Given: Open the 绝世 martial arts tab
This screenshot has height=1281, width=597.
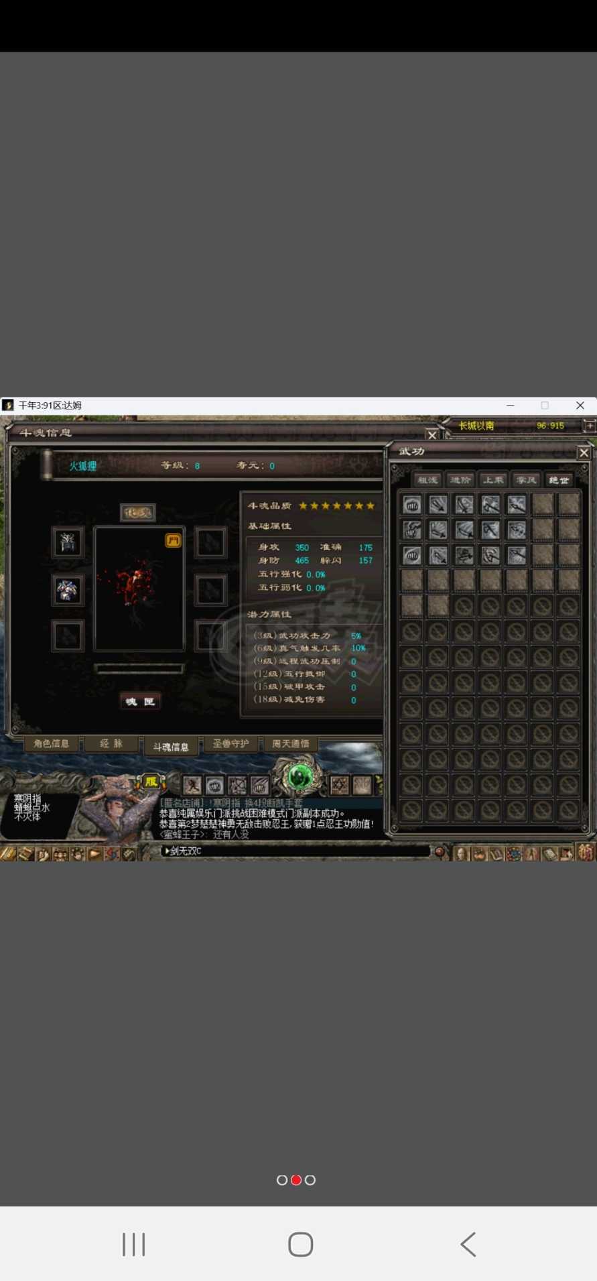Looking at the screenshot, I should [559, 479].
